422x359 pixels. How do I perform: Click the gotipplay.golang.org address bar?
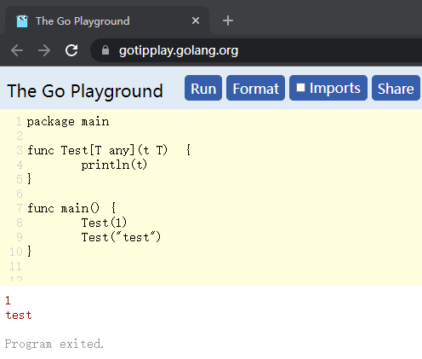pos(255,50)
